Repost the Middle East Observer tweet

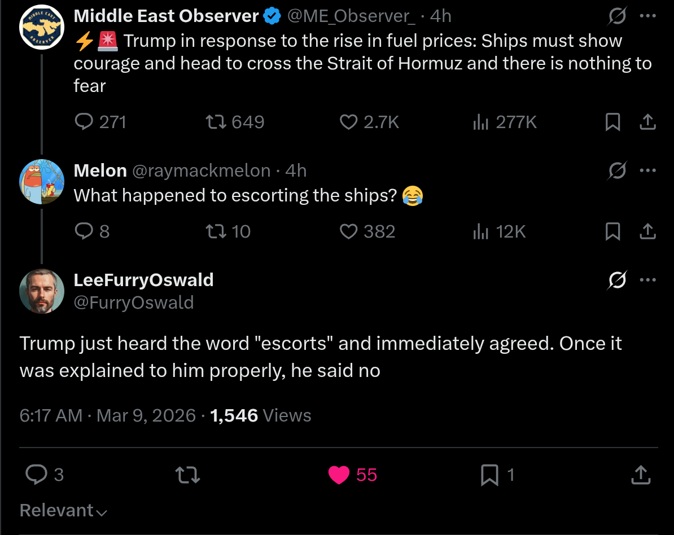pyautogui.click(x=235, y=122)
